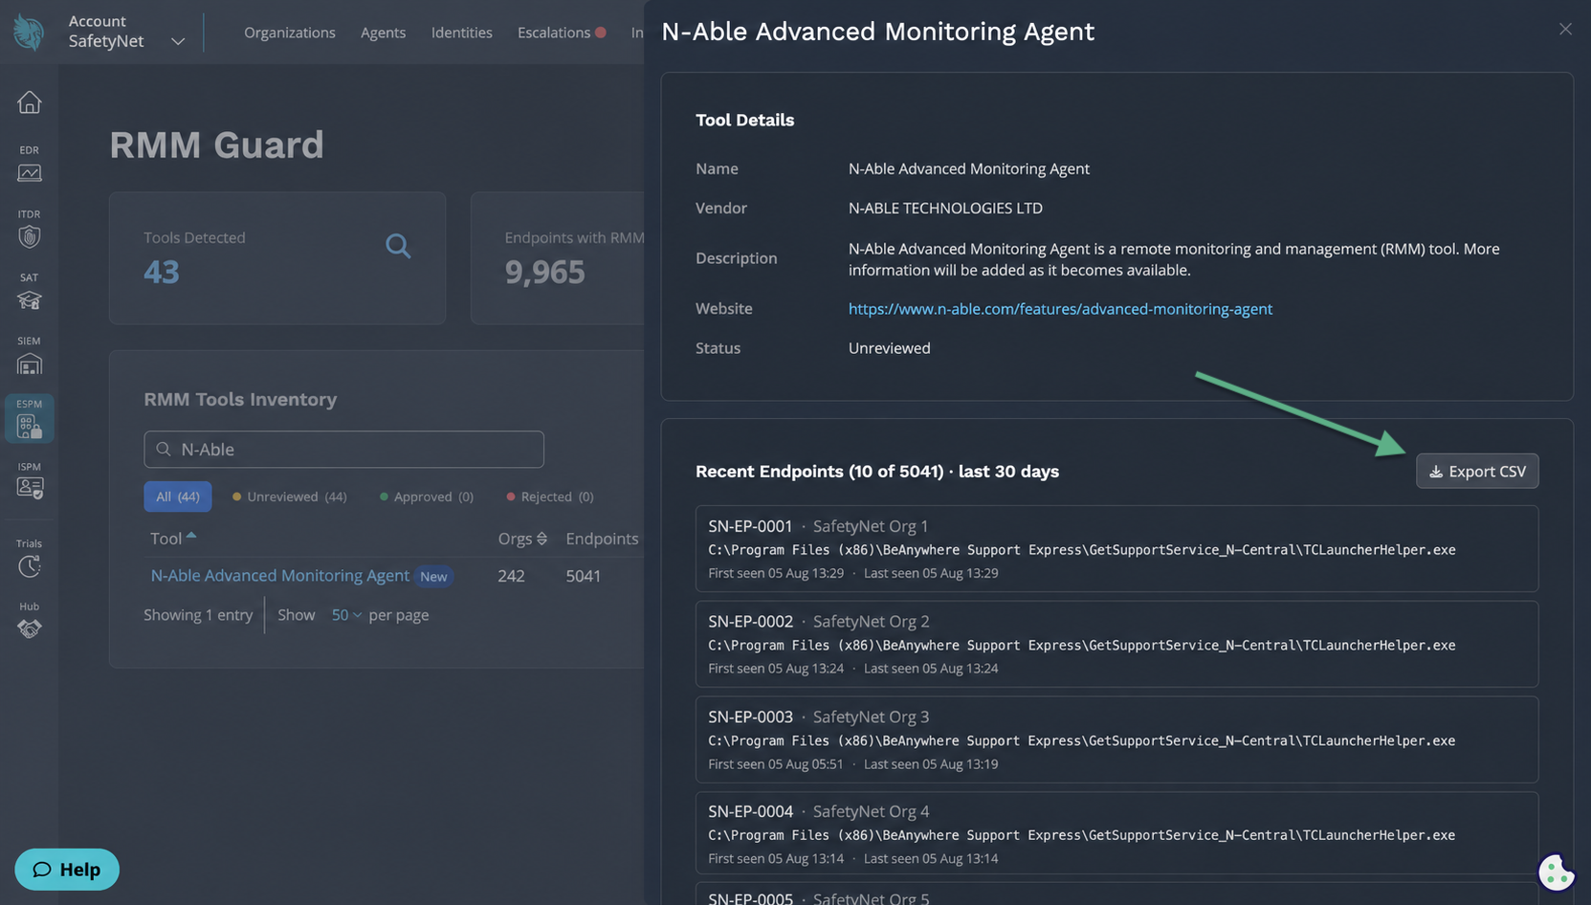Select endpoint SN-EP-0002 card
This screenshot has width=1591, height=905.
(x=1116, y=644)
